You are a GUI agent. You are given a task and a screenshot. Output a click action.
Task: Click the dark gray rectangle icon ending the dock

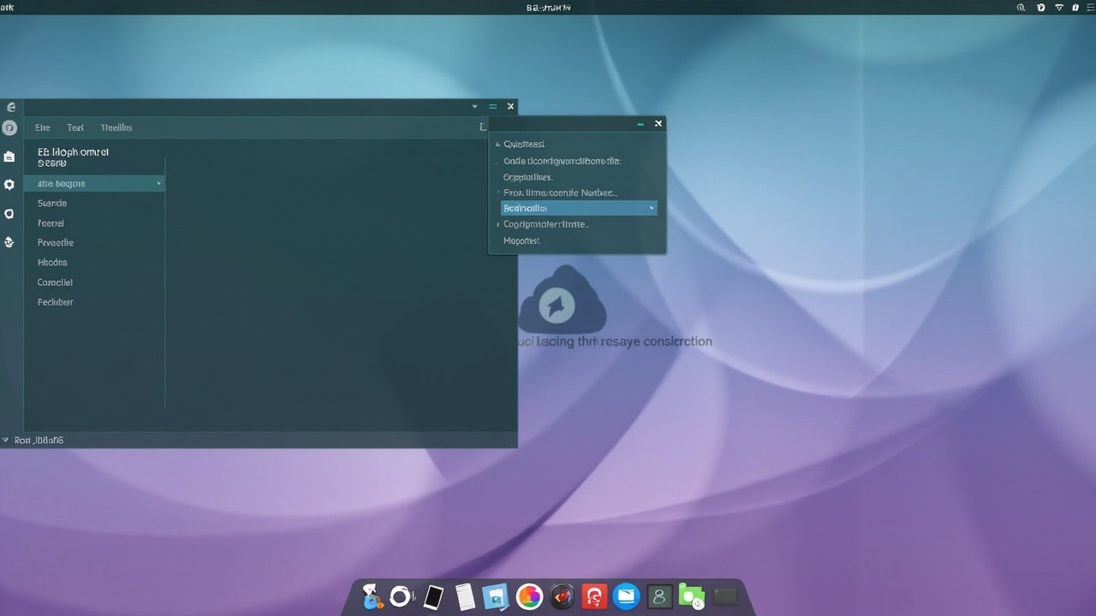click(x=724, y=596)
